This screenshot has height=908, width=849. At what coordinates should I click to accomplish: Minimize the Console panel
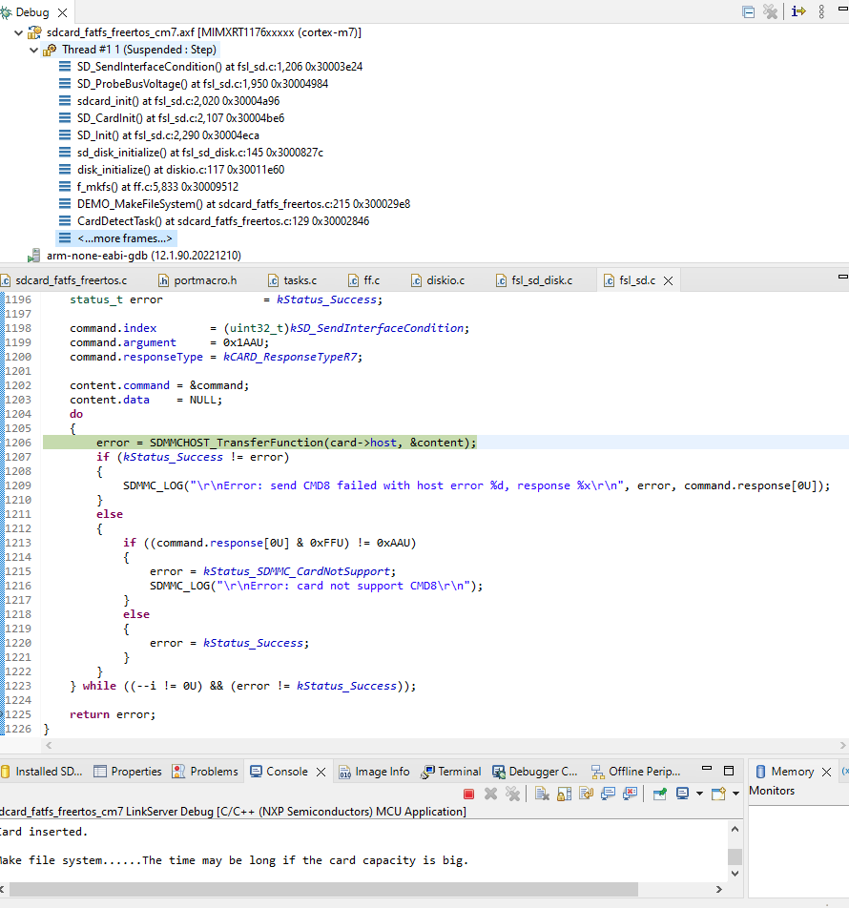(x=707, y=769)
